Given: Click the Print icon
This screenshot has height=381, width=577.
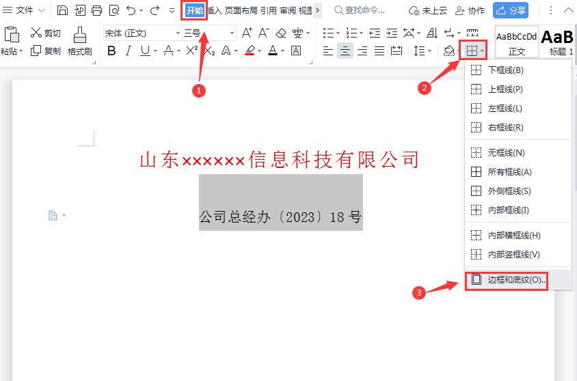Looking at the screenshot, I should pyautogui.click(x=97, y=10).
